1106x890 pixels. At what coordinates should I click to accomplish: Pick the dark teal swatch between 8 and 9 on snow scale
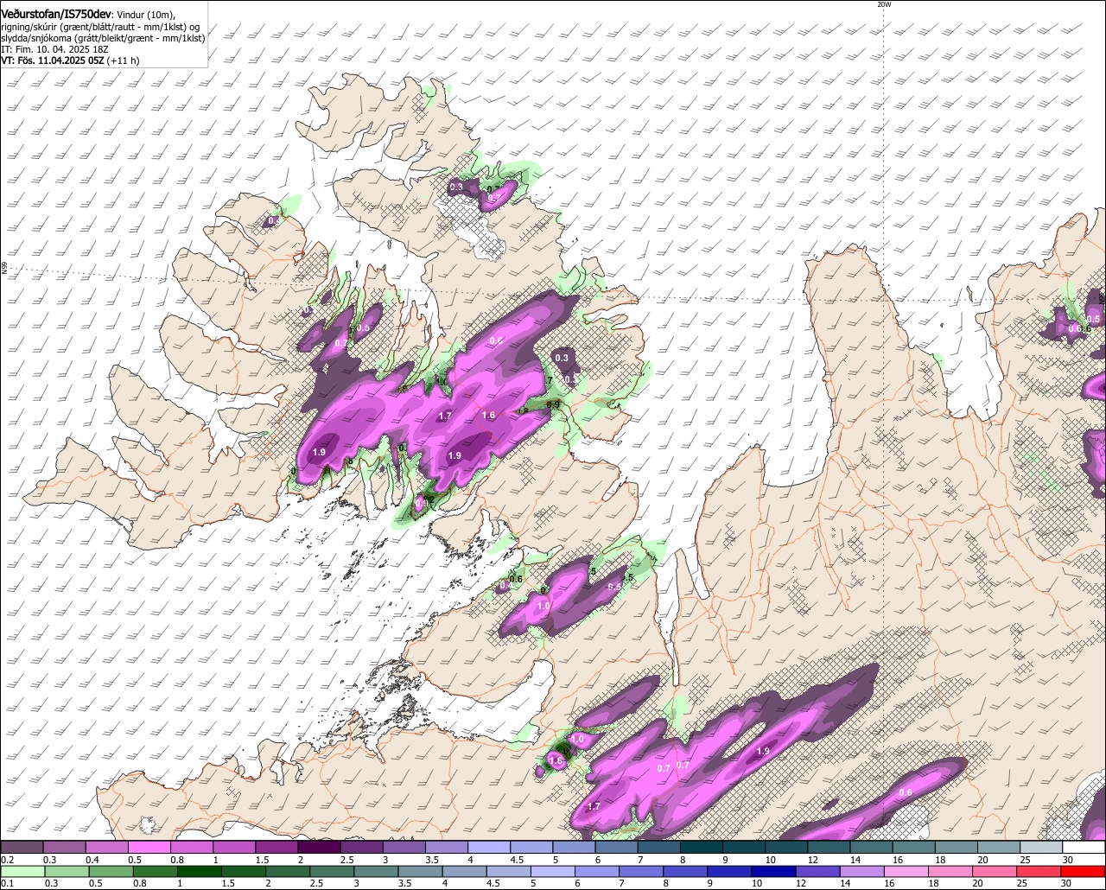(x=702, y=848)
